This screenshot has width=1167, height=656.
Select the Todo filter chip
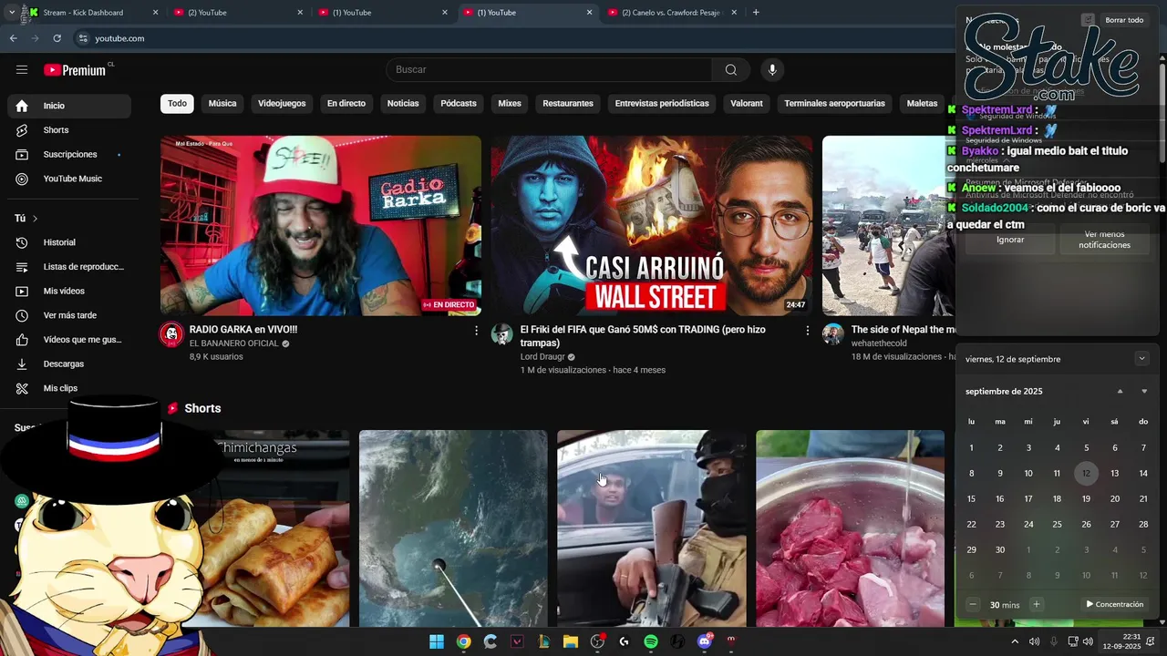177,103
